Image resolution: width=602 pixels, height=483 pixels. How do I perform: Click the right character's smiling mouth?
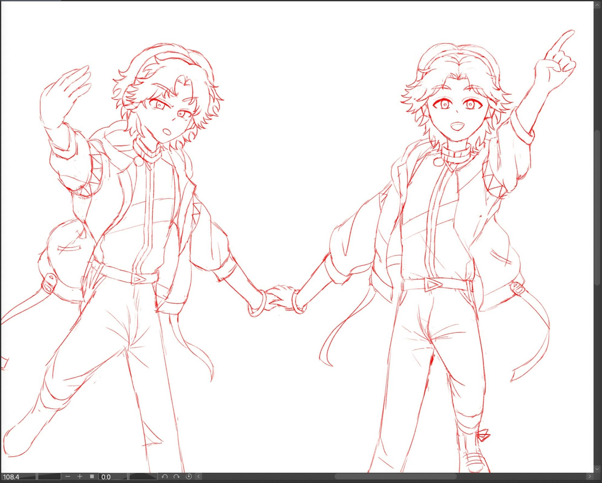(457, 126)
